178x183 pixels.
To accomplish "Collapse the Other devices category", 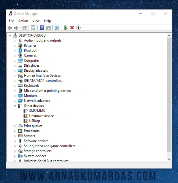I will click(15, 106).
